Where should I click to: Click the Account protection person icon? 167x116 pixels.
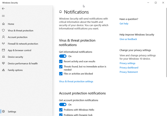3,37
